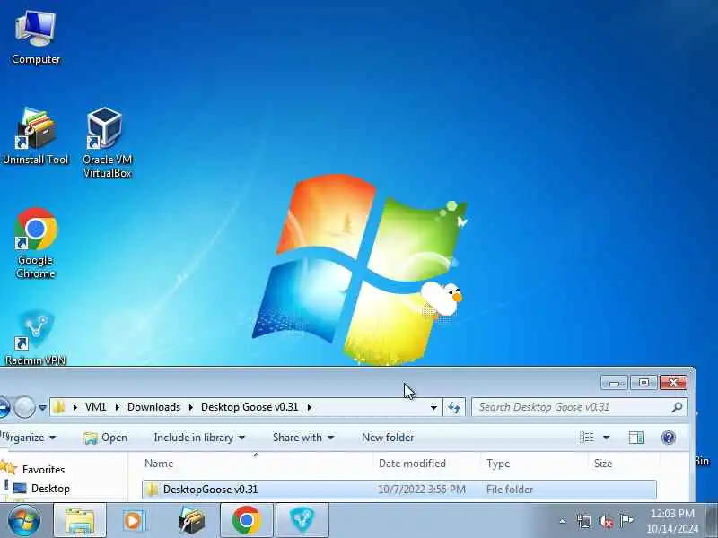718x538 pixels.
Task: Select the Radmin VPN desktop shortcut
Action: 35,339
